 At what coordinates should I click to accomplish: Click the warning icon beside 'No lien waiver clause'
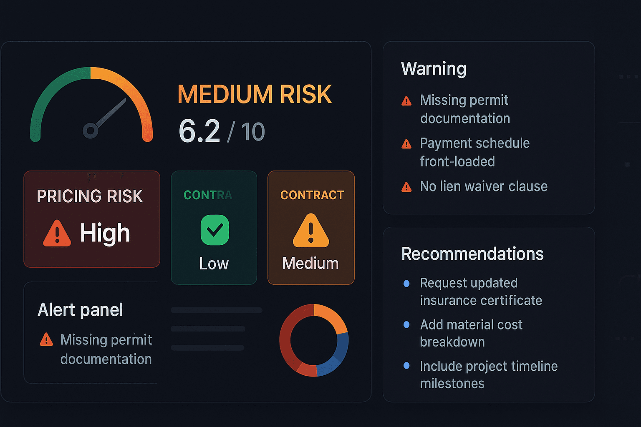pyautogui.click(x=406, y=187)
